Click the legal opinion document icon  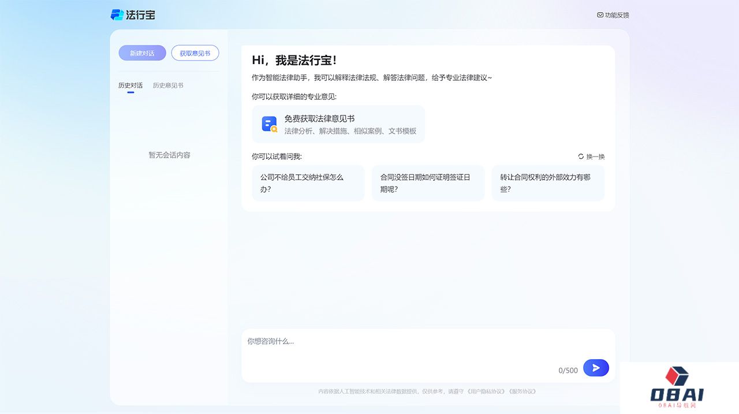tap(269, 124)
